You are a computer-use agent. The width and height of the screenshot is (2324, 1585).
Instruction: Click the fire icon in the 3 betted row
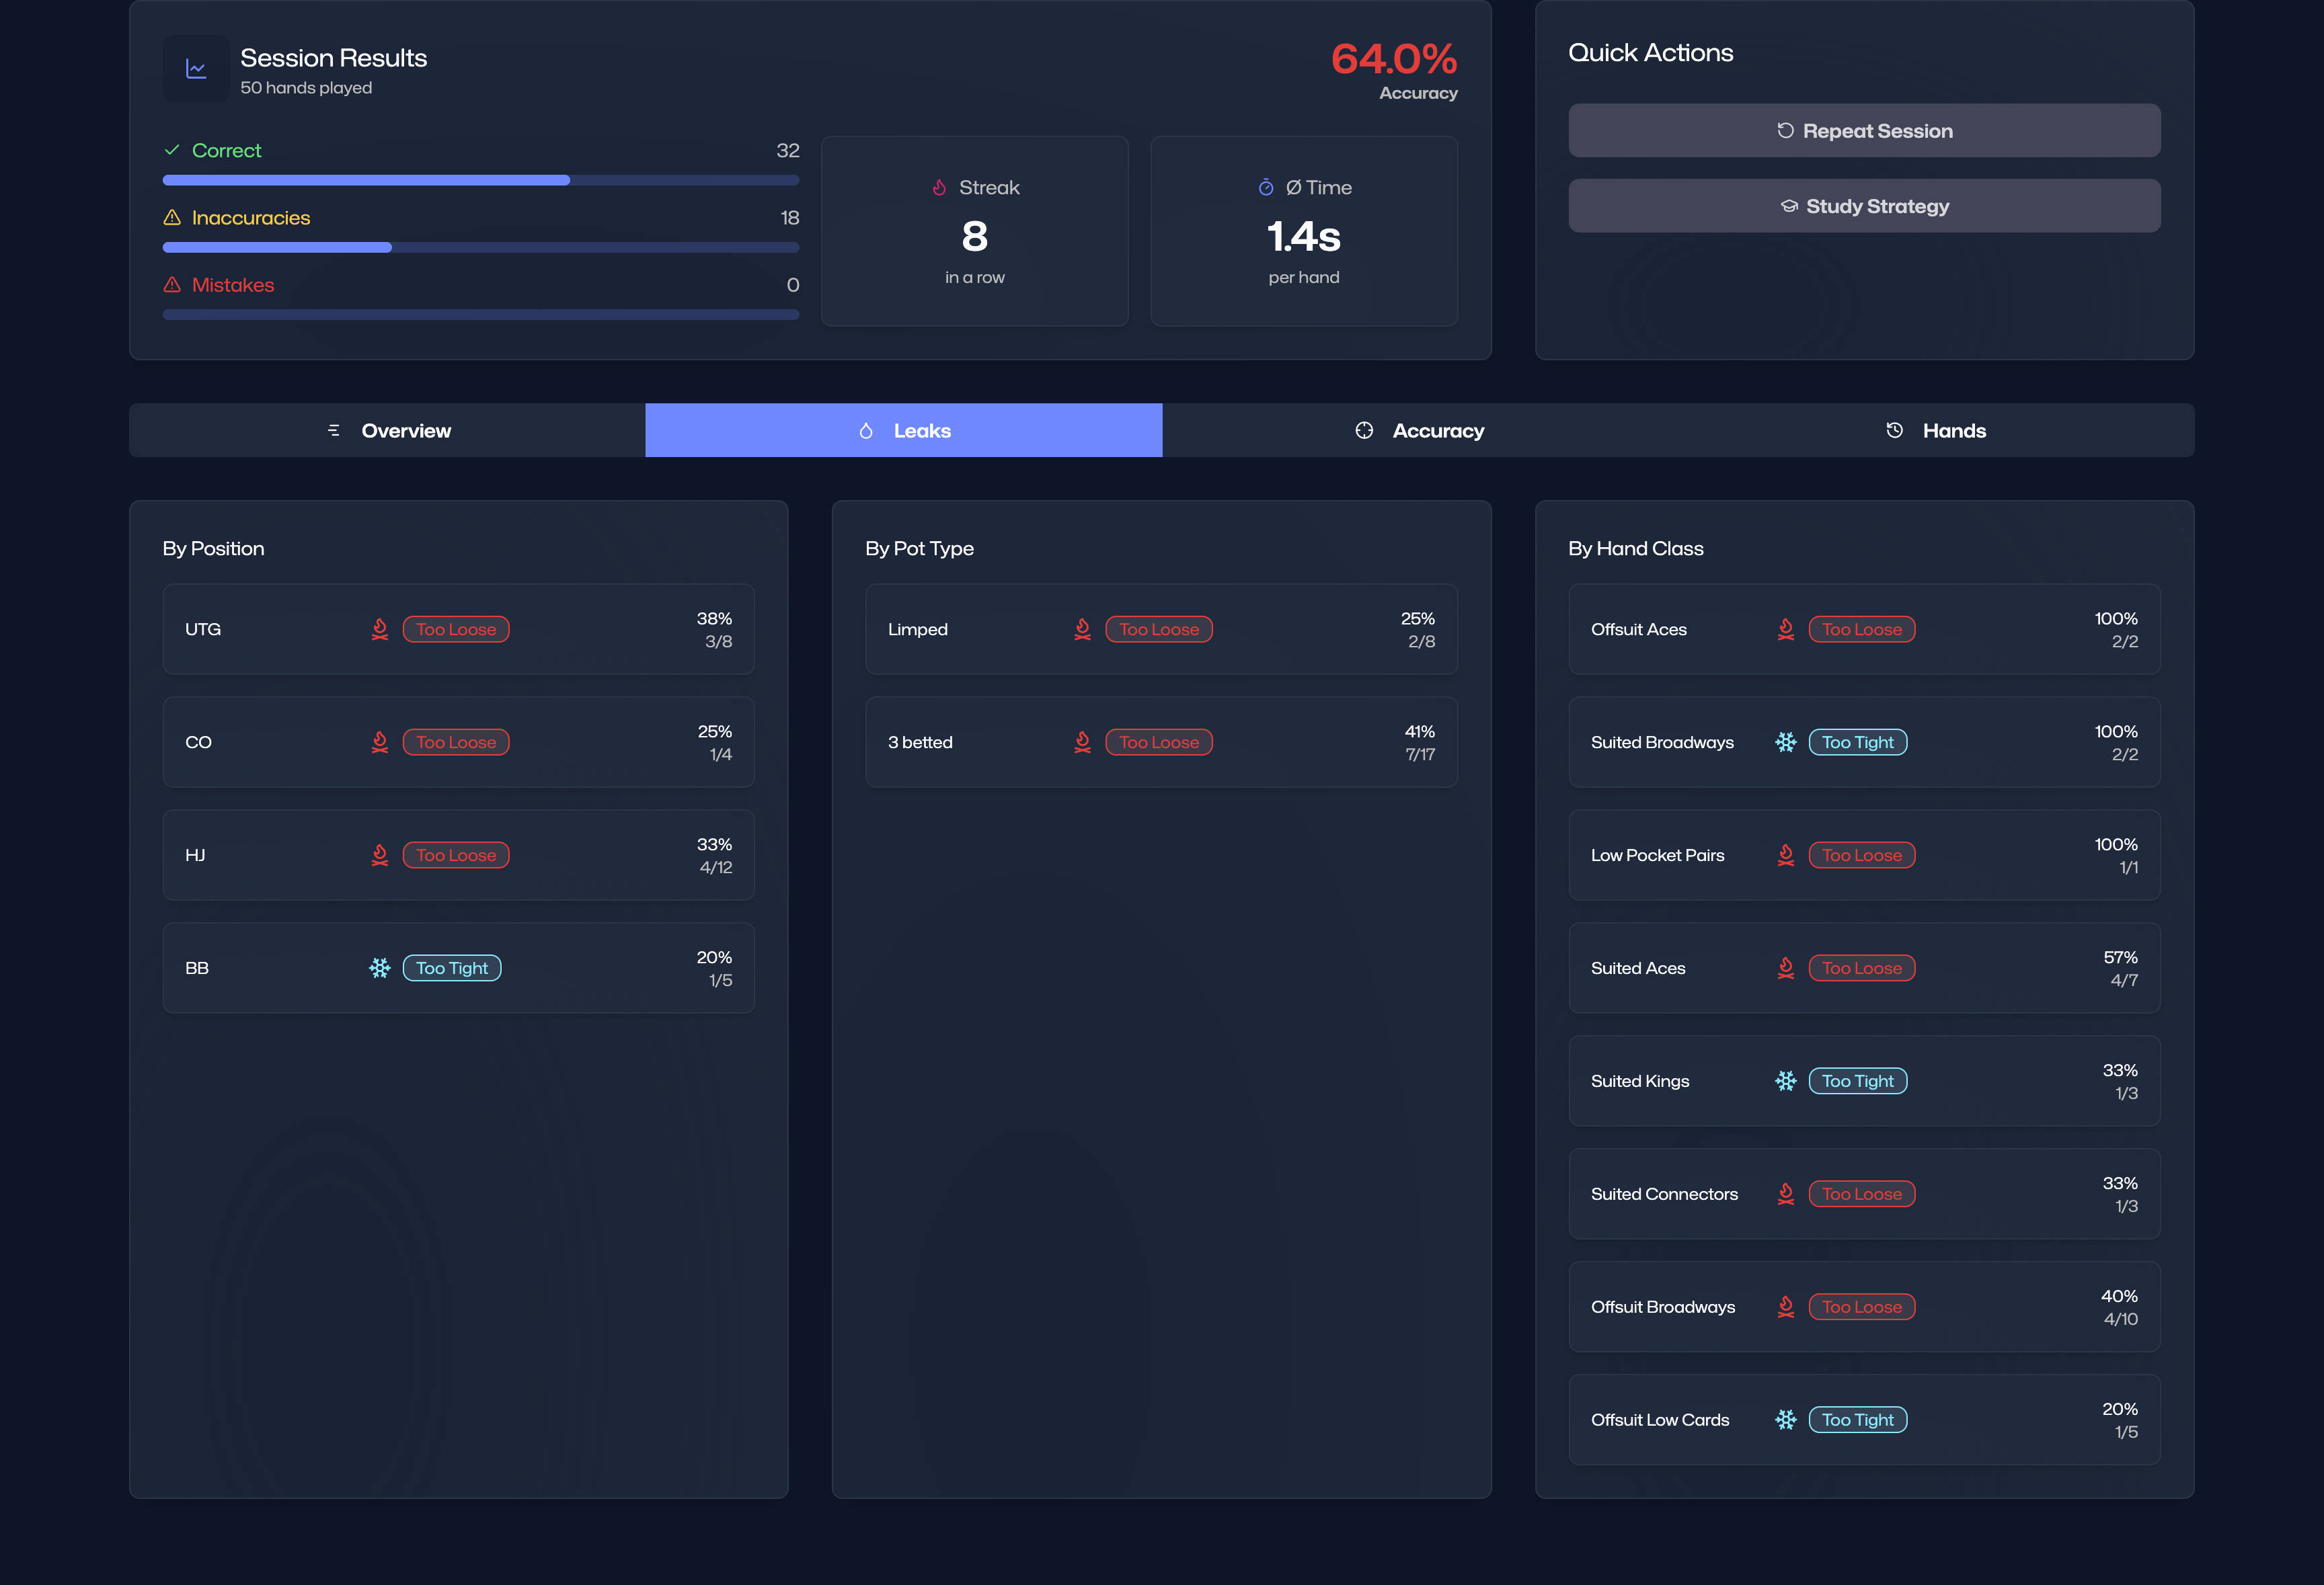pos(1083,743)
